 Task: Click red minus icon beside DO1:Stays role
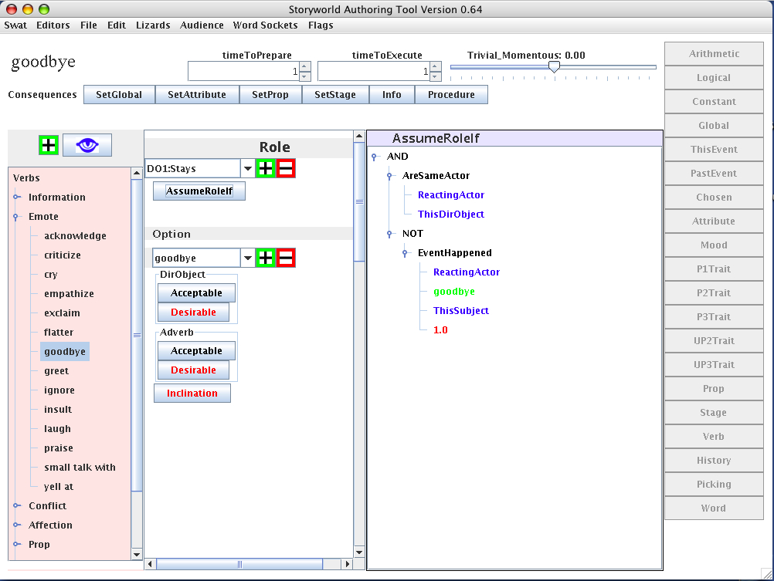(x=285, y=168)
